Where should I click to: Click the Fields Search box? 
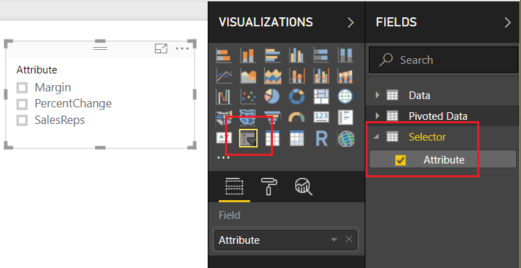(443, 60)
